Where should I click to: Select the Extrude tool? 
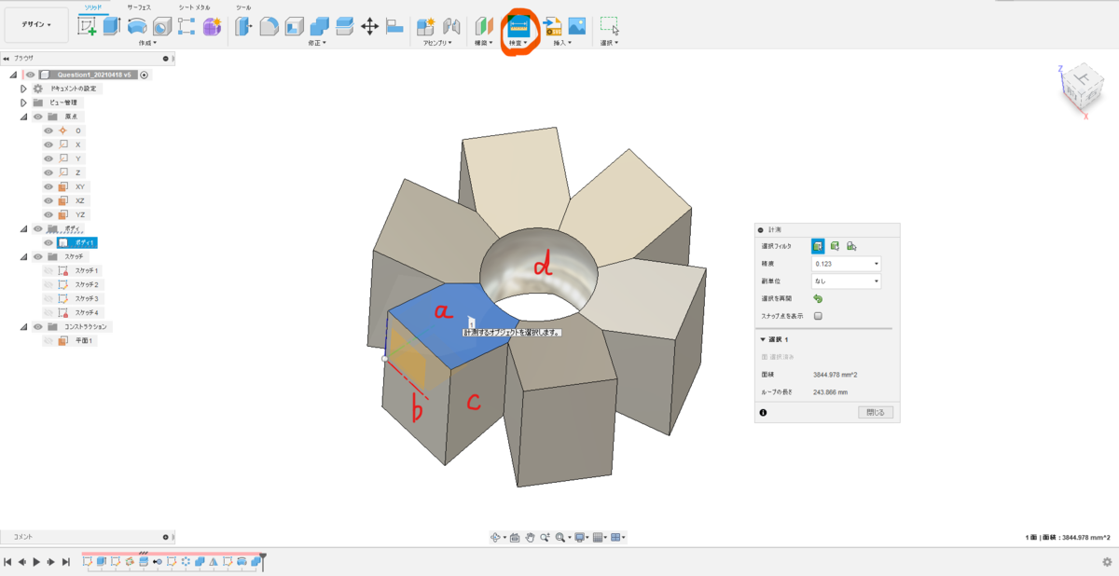[x=112, y=27]
